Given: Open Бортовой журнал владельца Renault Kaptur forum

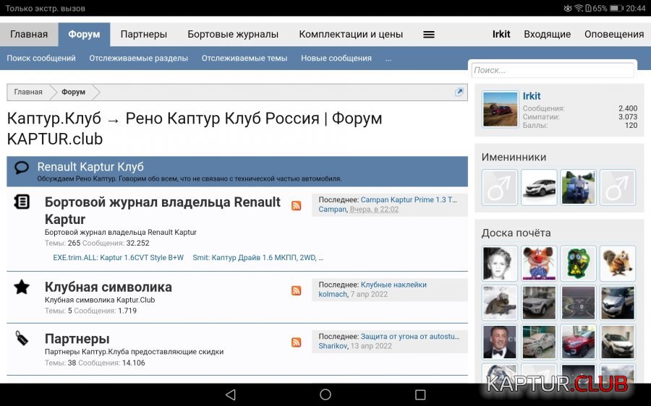Looking at the screenshot, I should pyautogui.click(x=163, y=211).
